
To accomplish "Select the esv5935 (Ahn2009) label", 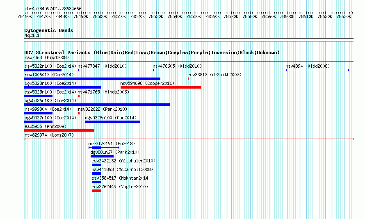I will (46, 126).
